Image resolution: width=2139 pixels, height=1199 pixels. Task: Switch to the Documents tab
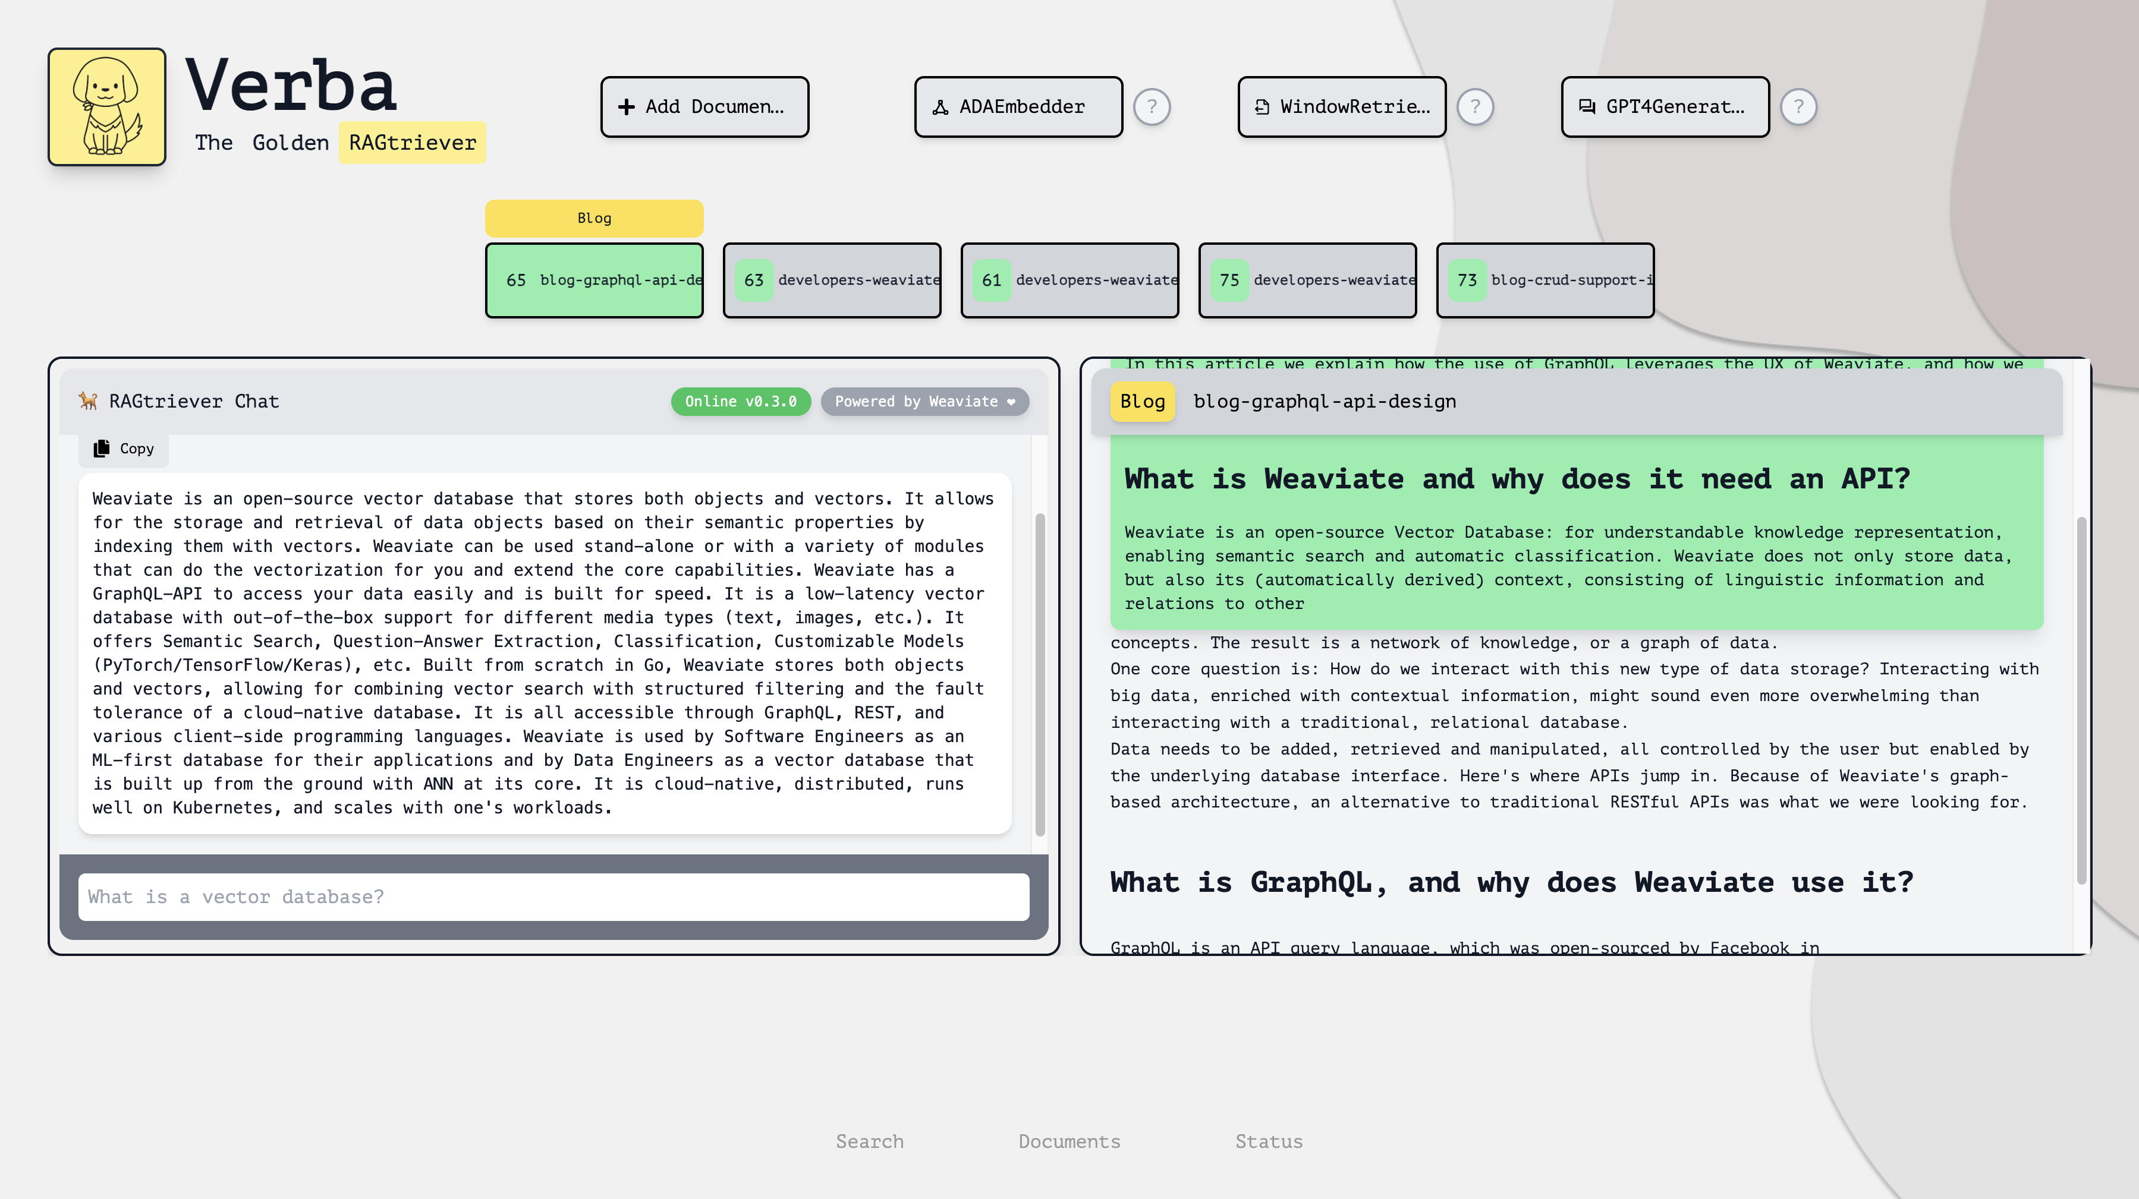click(1068, 1142)
